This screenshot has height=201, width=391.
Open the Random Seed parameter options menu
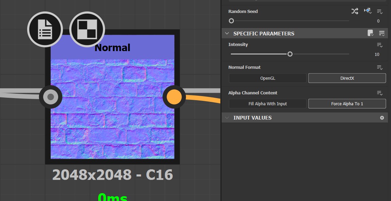380,11
